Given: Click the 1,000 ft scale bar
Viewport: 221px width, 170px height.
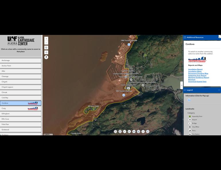Looking at the screenshot, I should (48, 135).
